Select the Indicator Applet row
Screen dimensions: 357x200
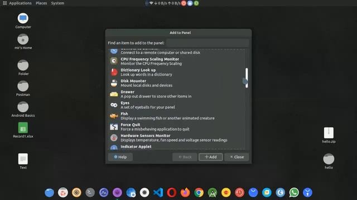tap(176, 147)
